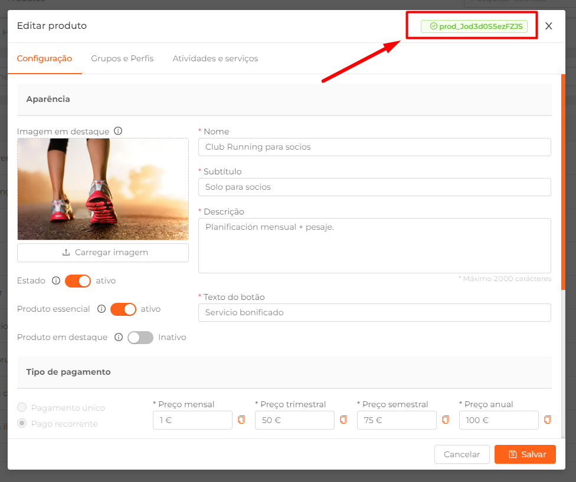576x482 pixels.
Task: Click into the Descrição text area
Action: coord(375,246)
